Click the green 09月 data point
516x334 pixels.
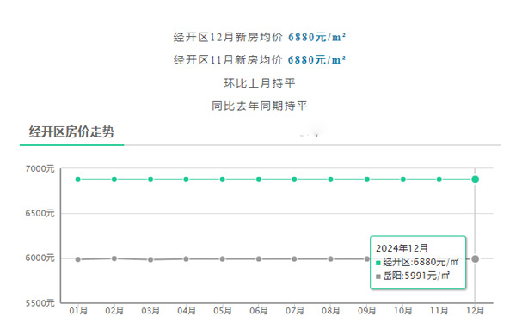pyautogui.click(x=367, y=179)
